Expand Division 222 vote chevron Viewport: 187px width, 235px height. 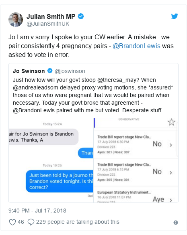pos(171,173)
